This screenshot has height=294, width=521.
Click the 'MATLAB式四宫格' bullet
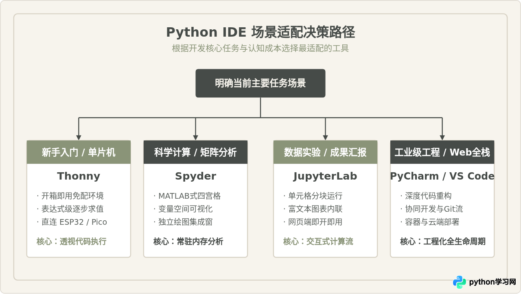click(x=187, y=196)
